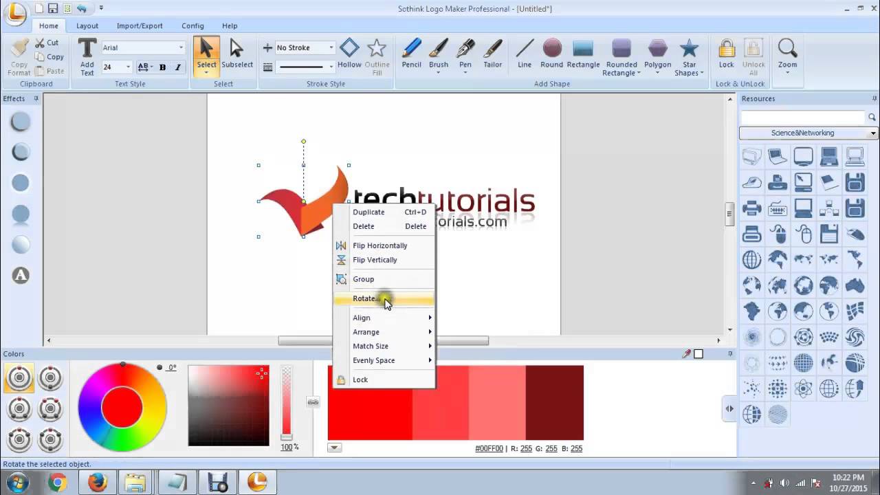Viewport: 880px width, 495px height.
Task: Add a Round shape
Action: tap(552, 54)
